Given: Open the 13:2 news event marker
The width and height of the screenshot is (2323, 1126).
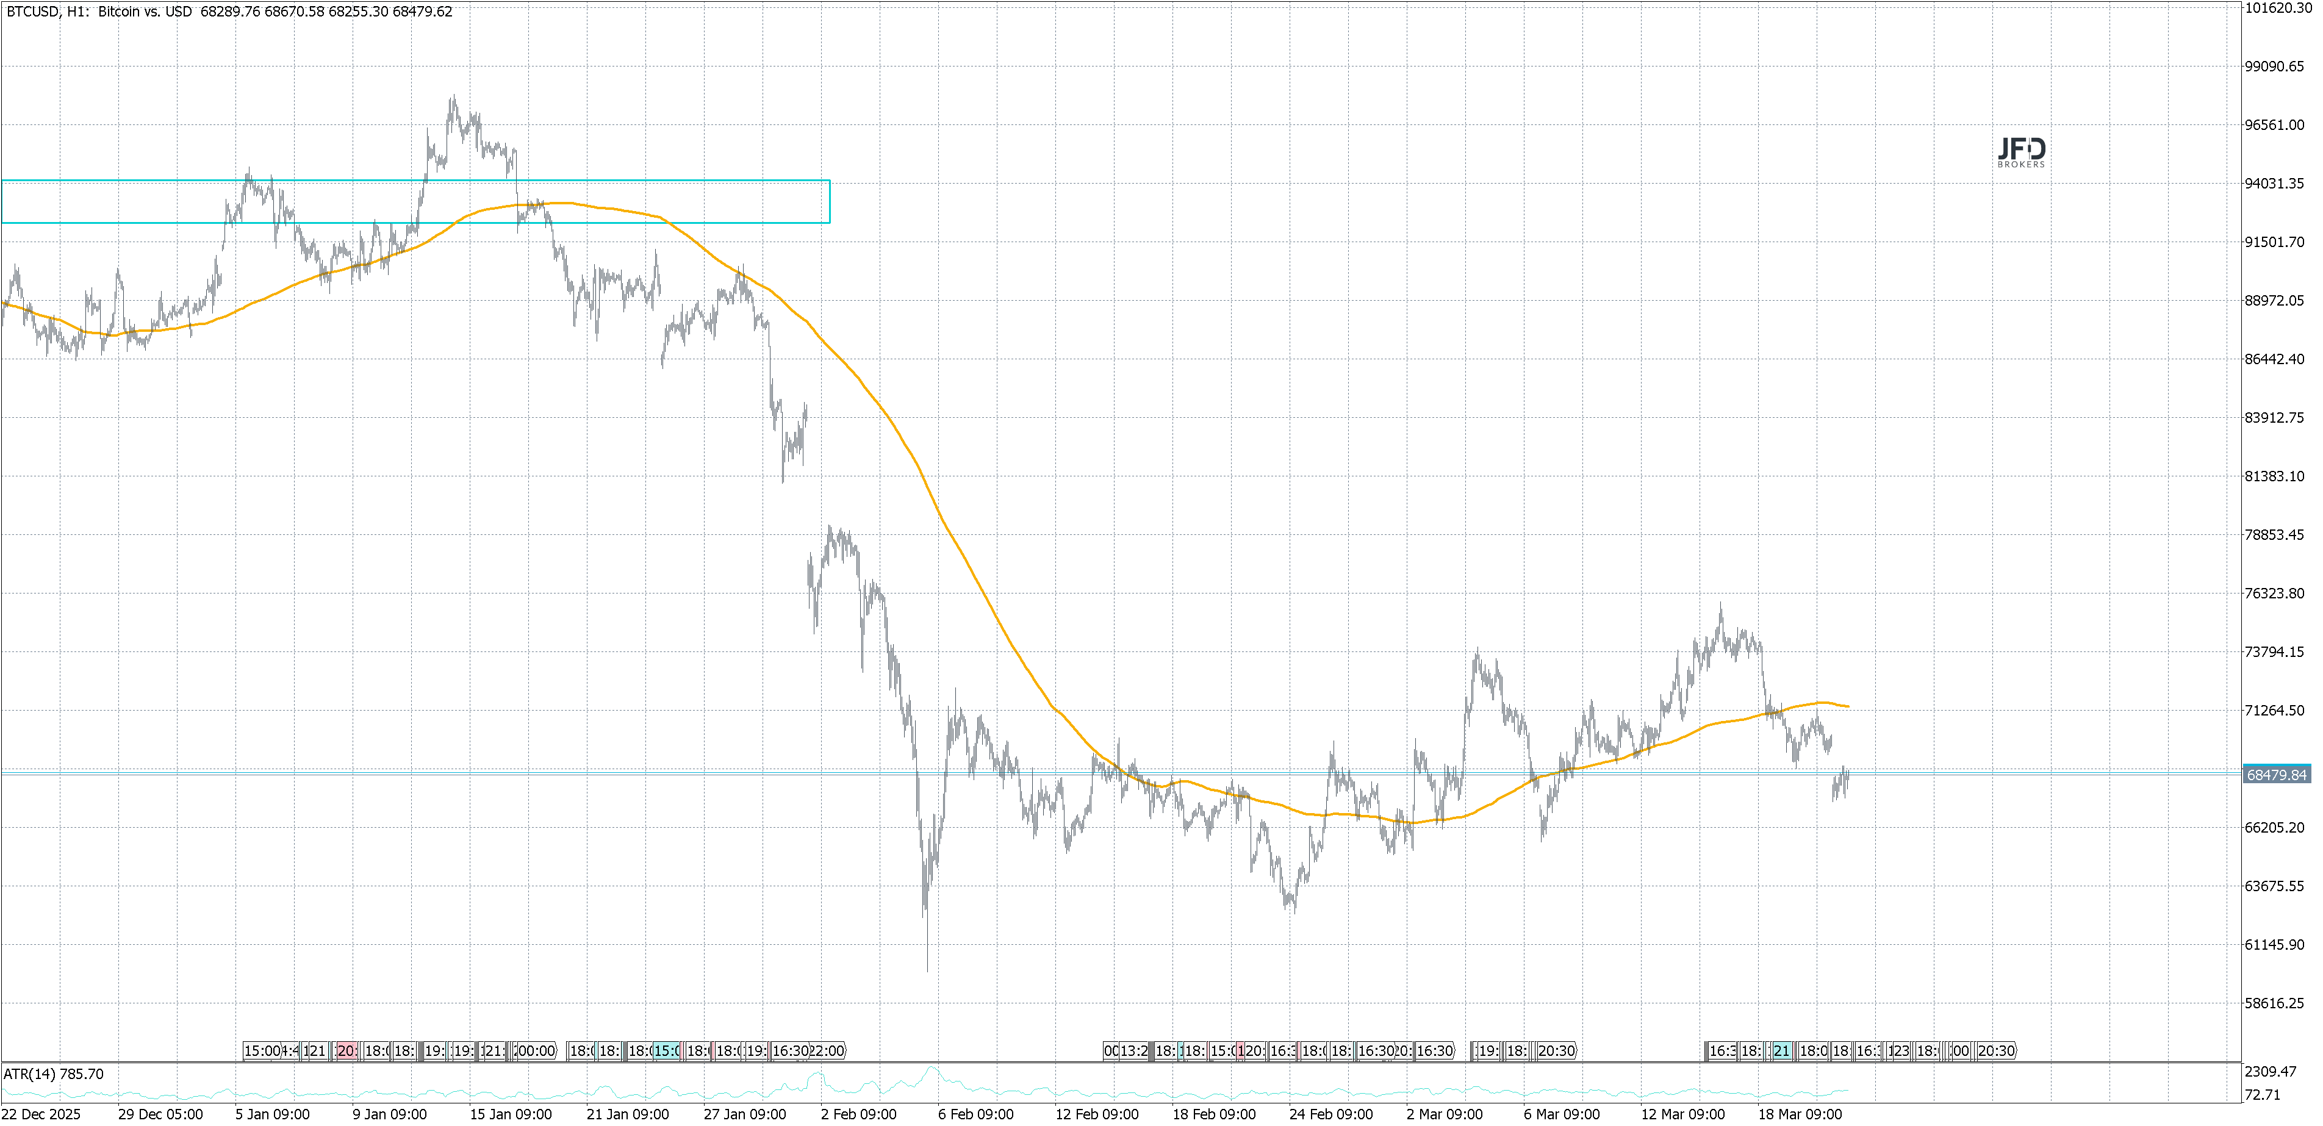Looking at the screenshot, I should pyautogui.click(x=1133, y=1050).
